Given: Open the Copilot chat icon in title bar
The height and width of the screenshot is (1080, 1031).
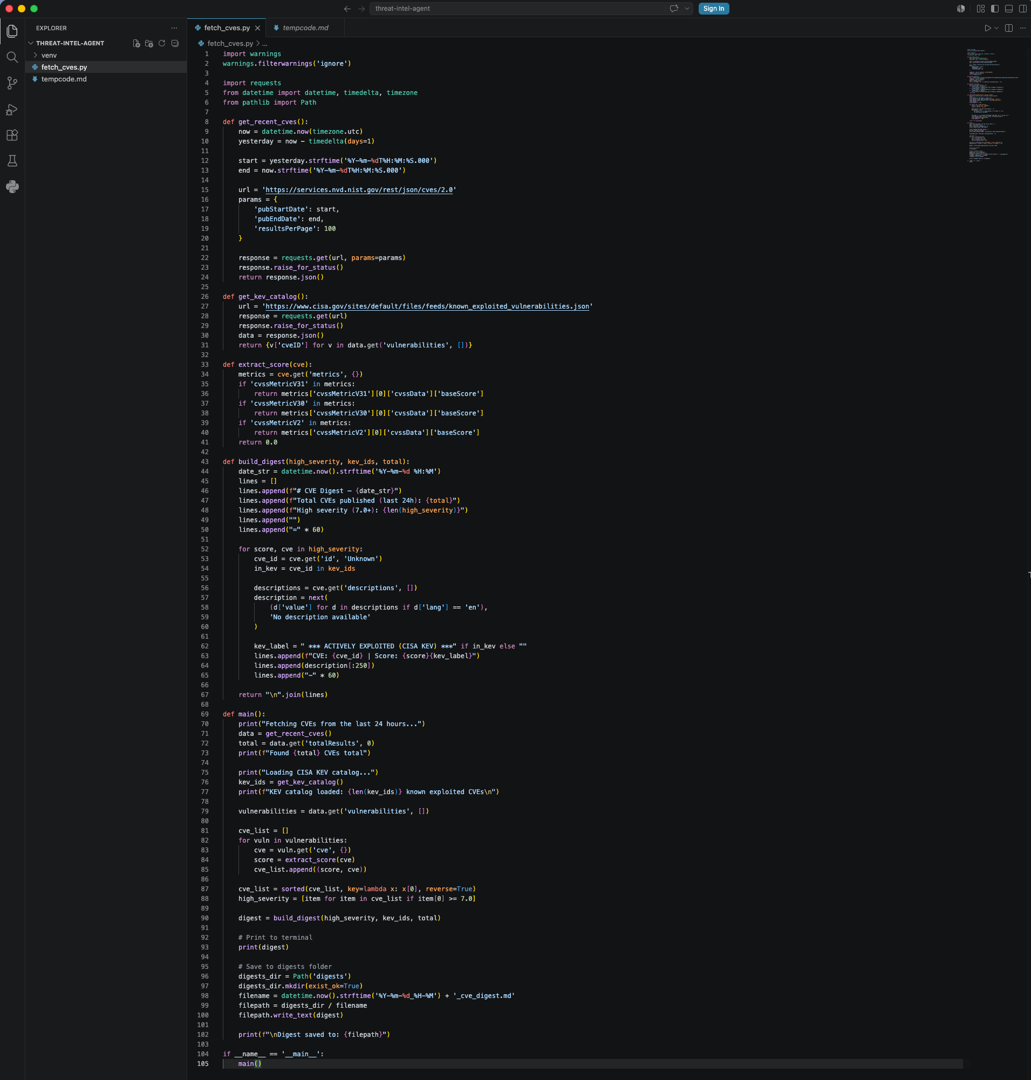Looking at the screenshot, I should 674,9.
